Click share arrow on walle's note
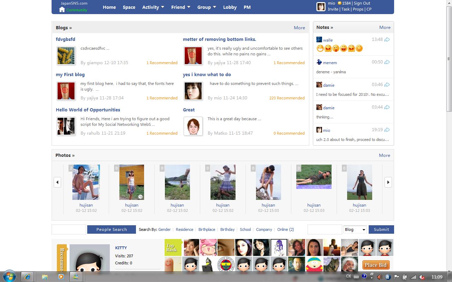This screenshot has height=282, width=452. [x=387, y=39]
